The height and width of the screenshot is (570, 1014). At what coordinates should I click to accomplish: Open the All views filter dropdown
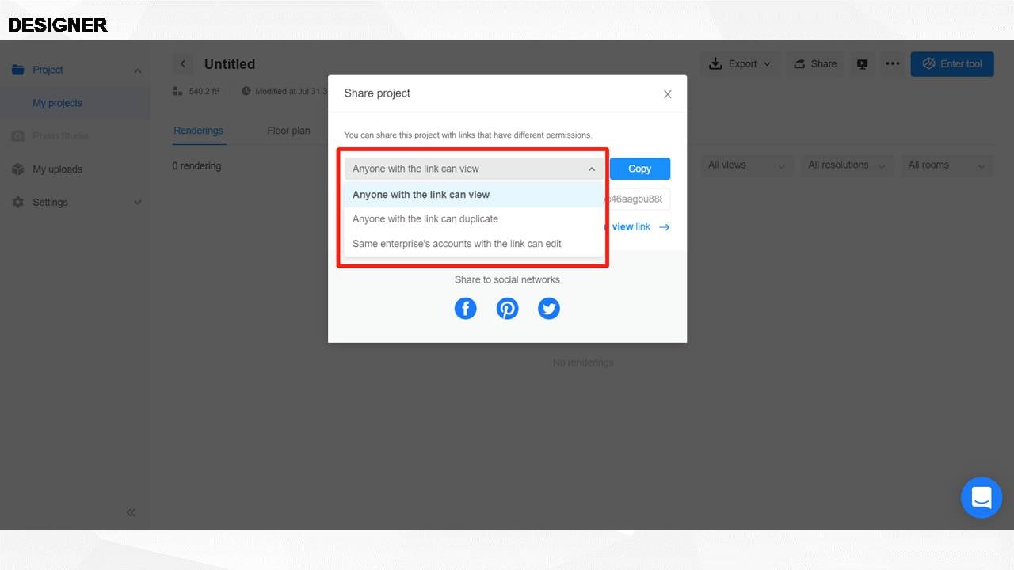(x=746, y=165)
